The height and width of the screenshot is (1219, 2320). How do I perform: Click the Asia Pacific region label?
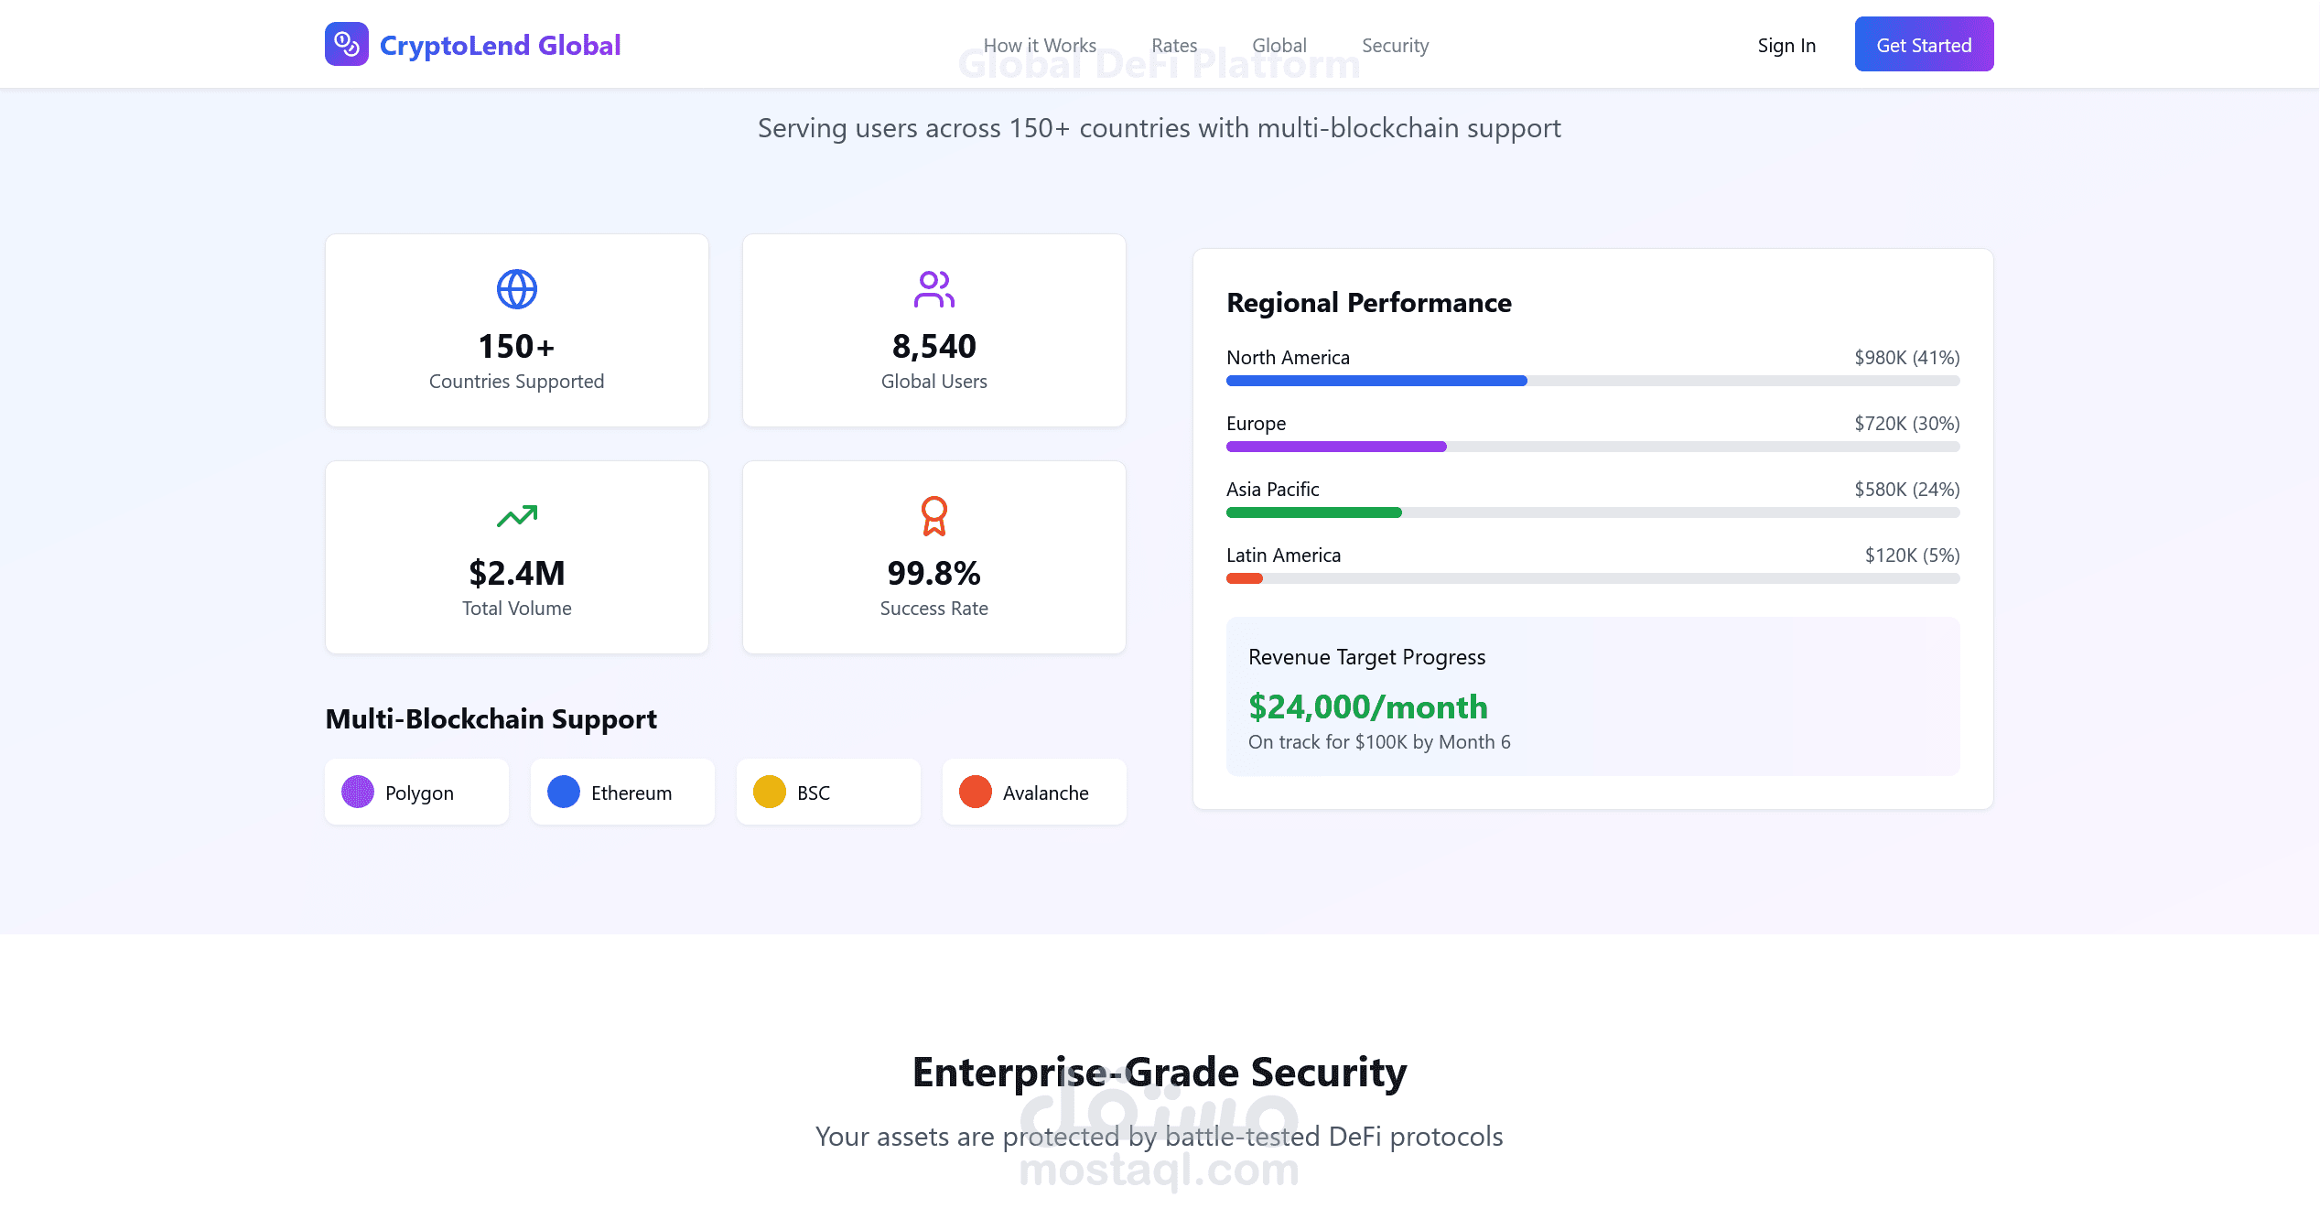pos(1273,489)
